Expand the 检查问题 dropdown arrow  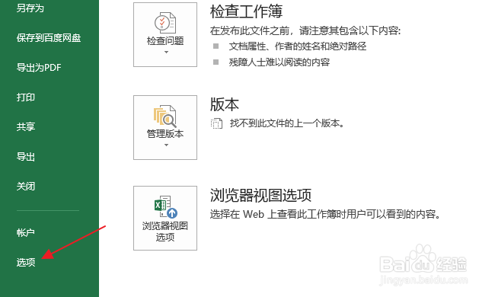click(166, 52)
